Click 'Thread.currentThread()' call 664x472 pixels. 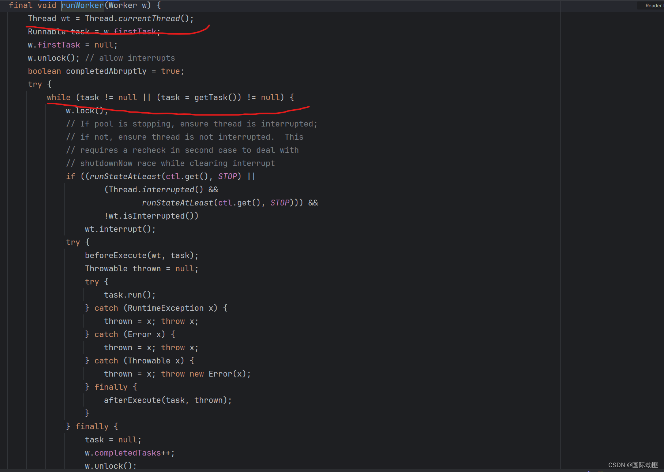click(137, 19)
